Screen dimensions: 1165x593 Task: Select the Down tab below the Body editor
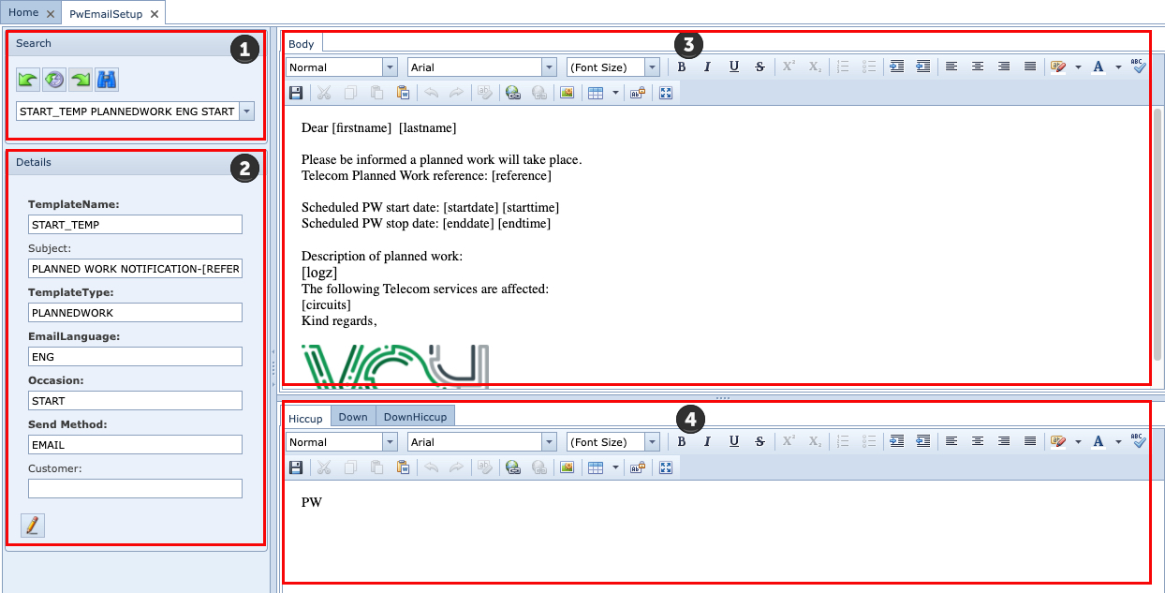point(353,416)
